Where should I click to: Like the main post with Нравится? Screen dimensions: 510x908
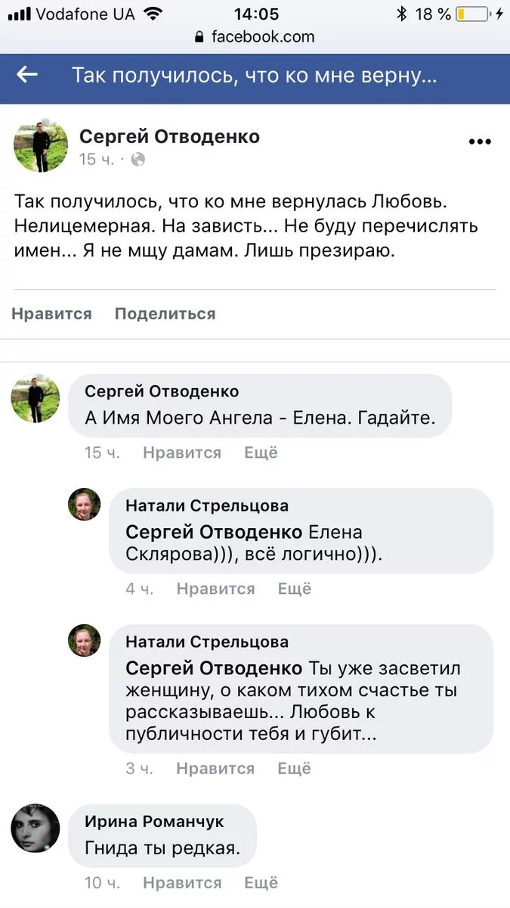[x=51, y=314]
